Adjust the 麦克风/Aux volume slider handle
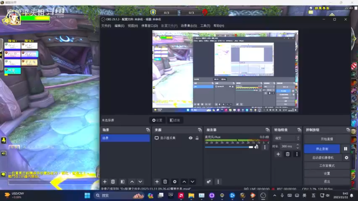Screen dimensions: 358x201 point(251,147)
